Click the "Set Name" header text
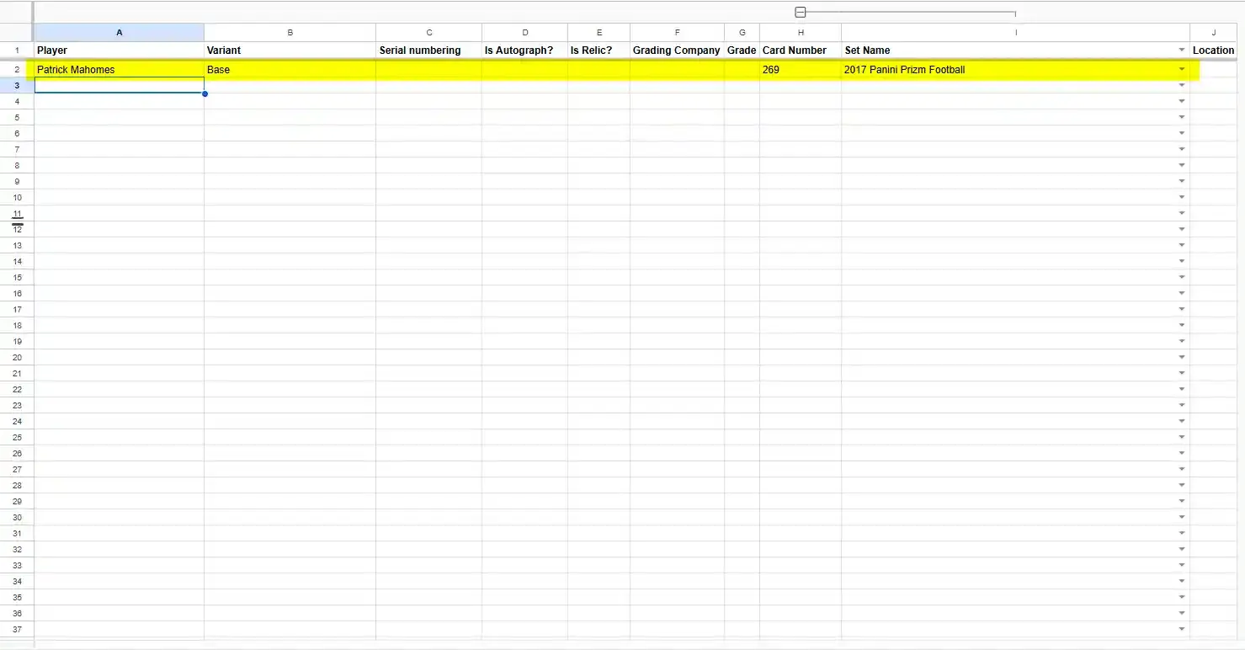This screenshot has width=1245, height=650. coord(867,51)
